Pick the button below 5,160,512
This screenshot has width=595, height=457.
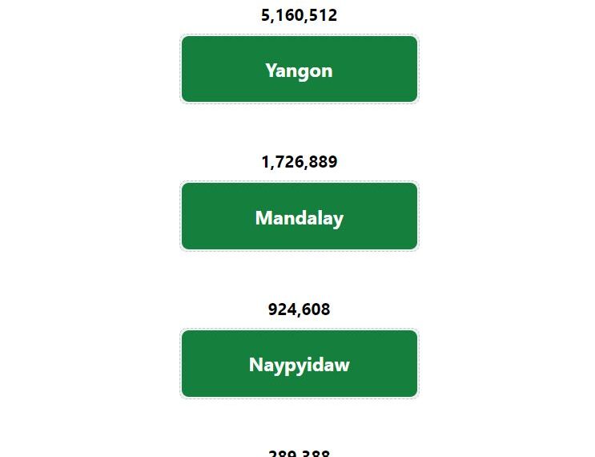coord(300,69)
